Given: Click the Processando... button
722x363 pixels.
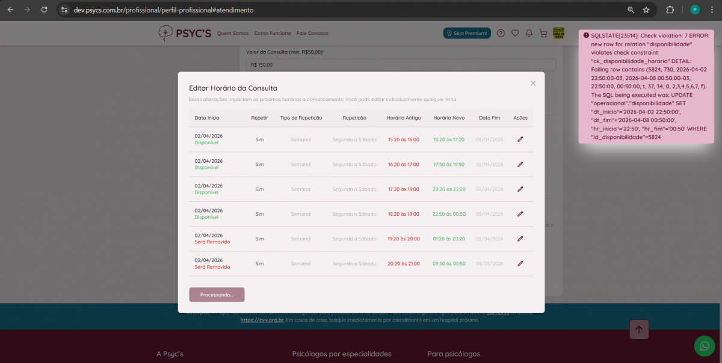Looking at the screenshot, I should click(217, 294).
